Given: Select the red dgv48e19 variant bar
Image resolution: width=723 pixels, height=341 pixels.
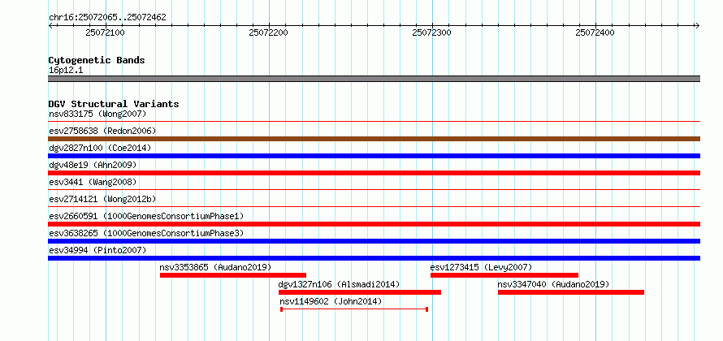Looking at the screenshot, I should point(374,173).
